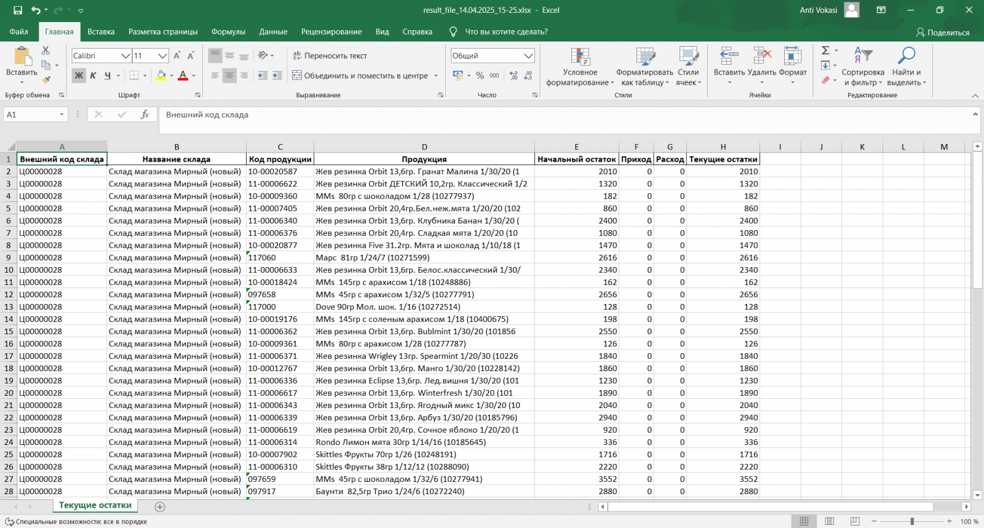The height and width of the screenshot is (528, 984).
Task: Apply yellow fill color bucket
Action: pos(161,76)
